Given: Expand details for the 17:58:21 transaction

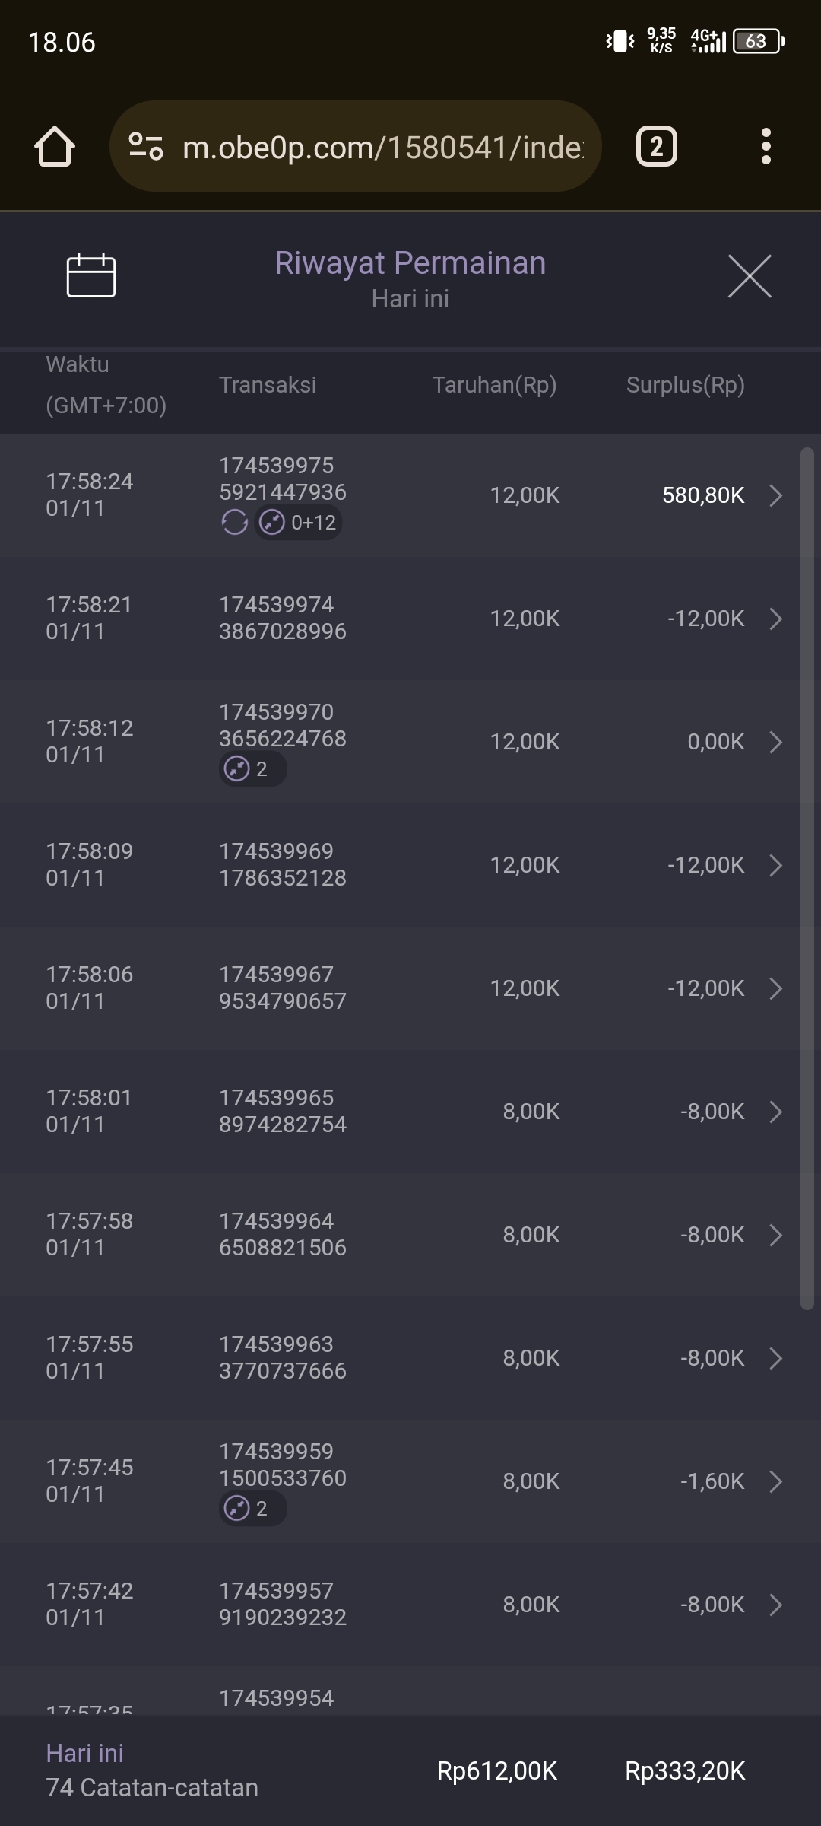Looking at the screenshot, I should [775, 619].
